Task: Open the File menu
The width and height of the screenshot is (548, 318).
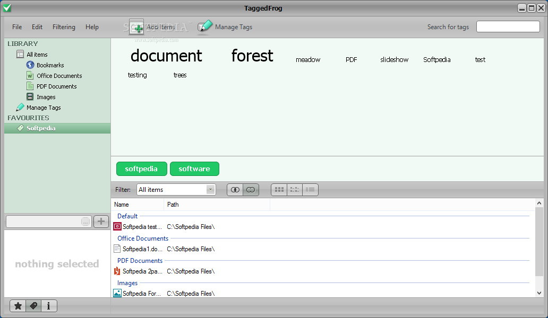Action: [17, 27]
